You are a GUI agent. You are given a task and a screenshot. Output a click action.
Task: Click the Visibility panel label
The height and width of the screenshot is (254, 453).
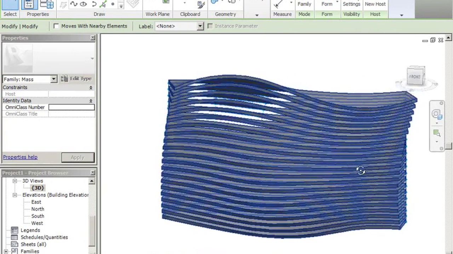coord(351,14)
